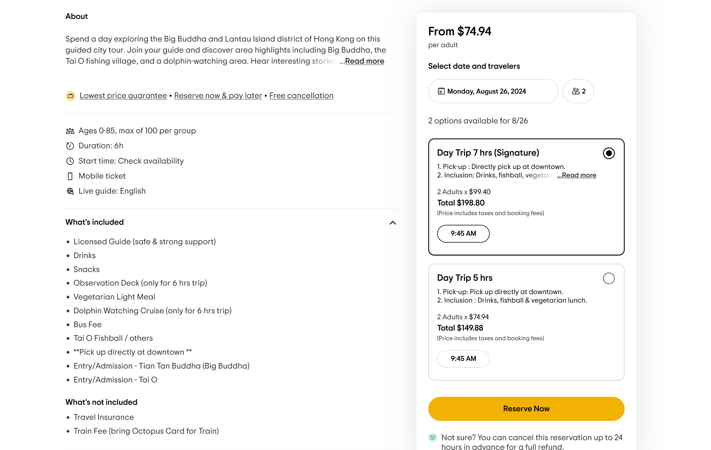This screenshot has width=711, height=450.
Task: Click the mobile ticket phone icon
Action: (70, 176)
